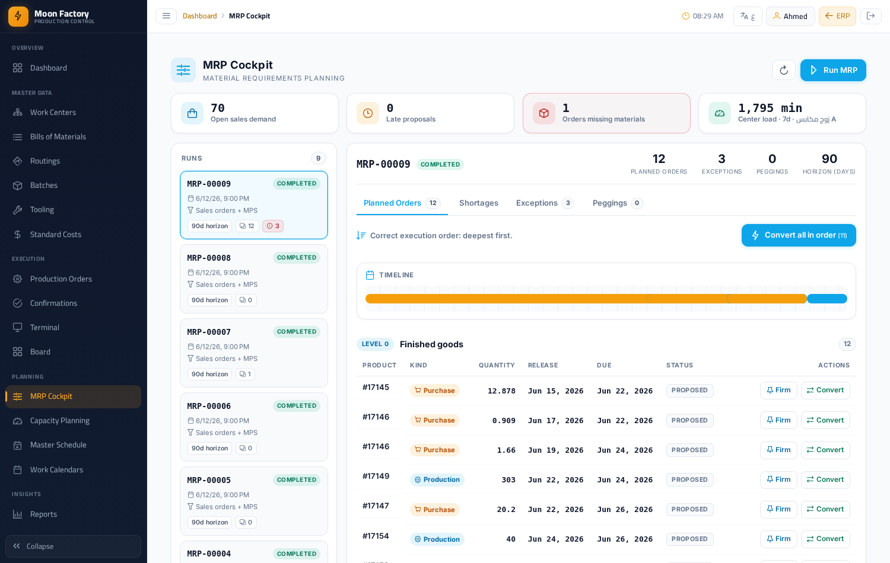Click the refresh icon beside Run MRP

[783, 70]
